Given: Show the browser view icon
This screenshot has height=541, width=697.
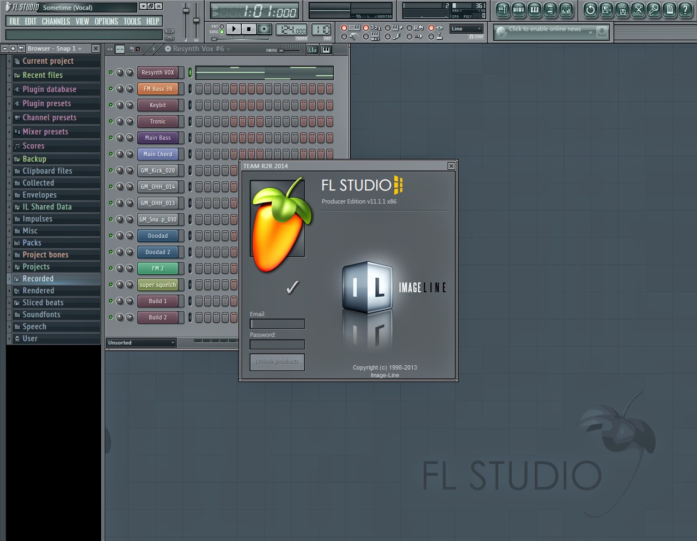Looking at the screenshot, I should coord(550,9).
